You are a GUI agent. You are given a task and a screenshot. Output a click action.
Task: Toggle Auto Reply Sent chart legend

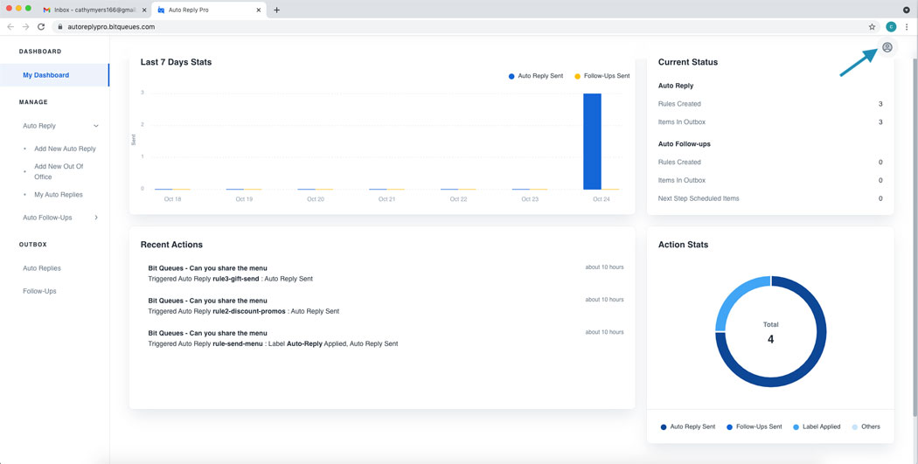536,76
